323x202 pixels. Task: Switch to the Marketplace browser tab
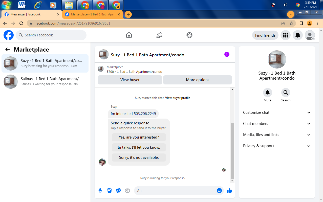click(93, 14)
